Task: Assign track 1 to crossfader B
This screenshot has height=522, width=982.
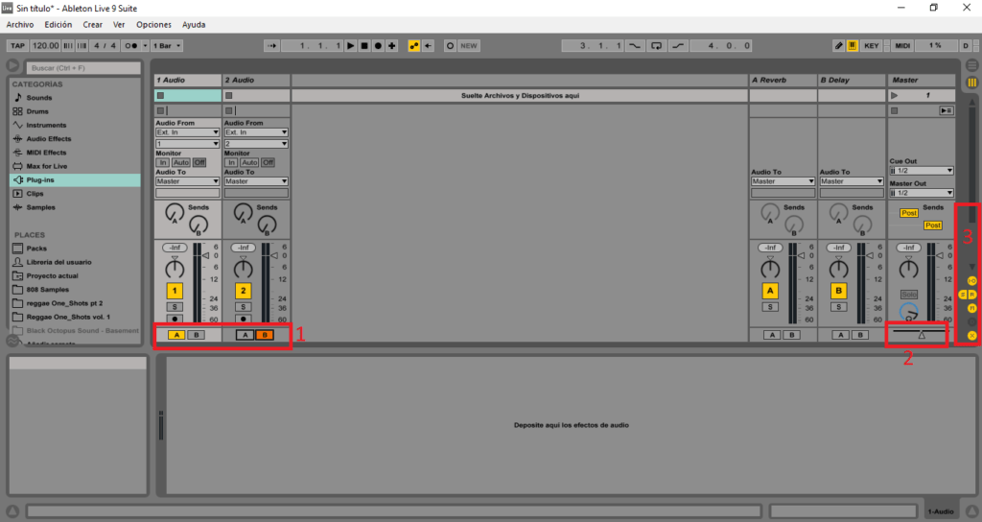Action: (196, 335)
